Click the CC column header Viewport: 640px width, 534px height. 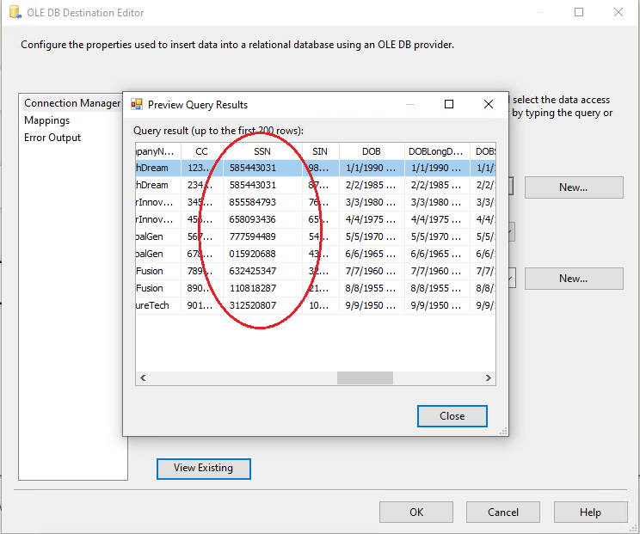(x=201, y=151)
